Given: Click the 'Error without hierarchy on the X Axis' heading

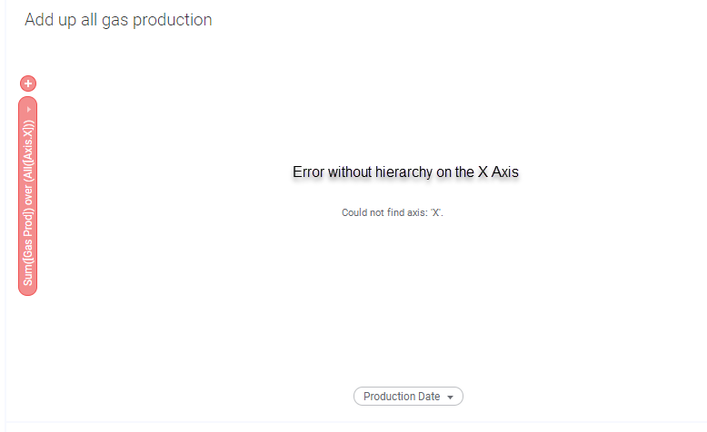Looking at the screenshot, I should point(405,172).
